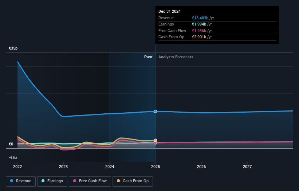Click the €0 y-axis label

11,144
